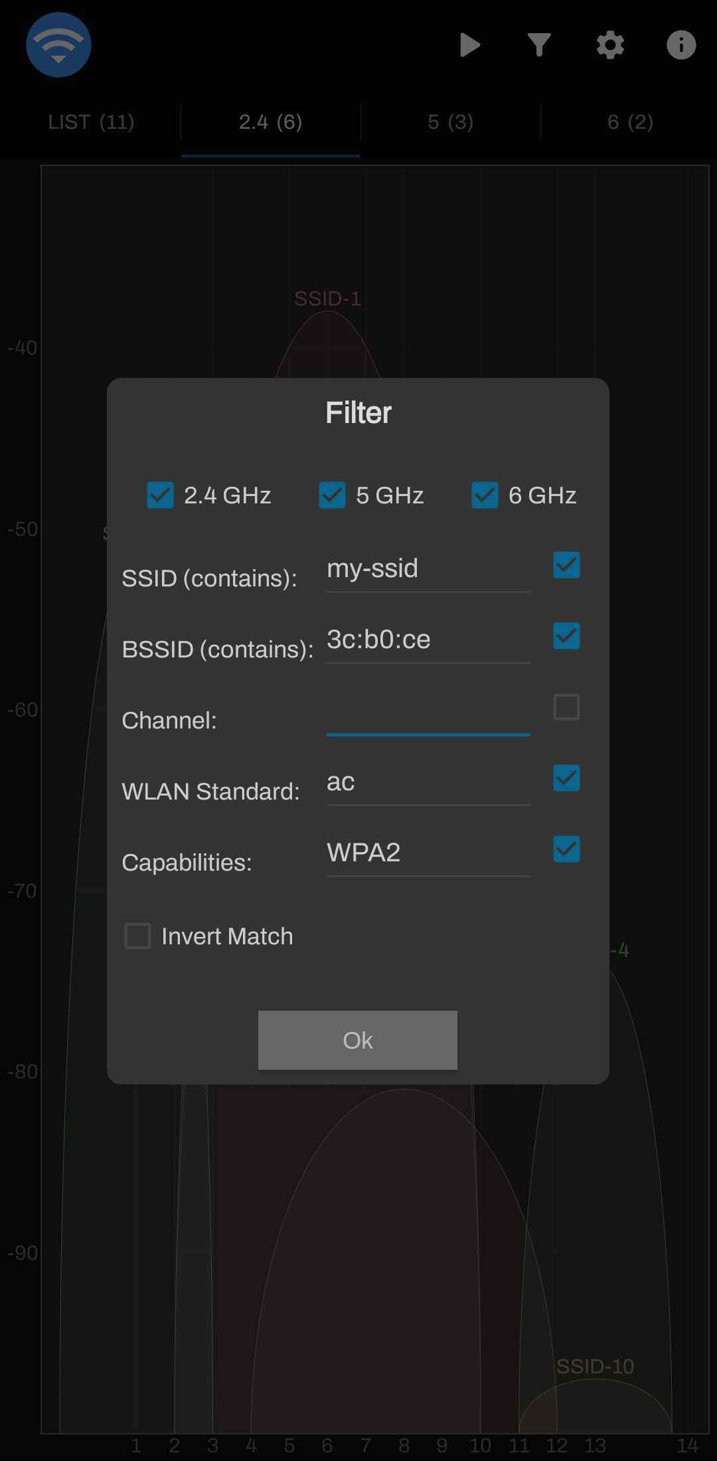Viewport: 717px width, 1461px height.
Task: Open the 6 GHz channel graph tab
Action: (629, 122)
